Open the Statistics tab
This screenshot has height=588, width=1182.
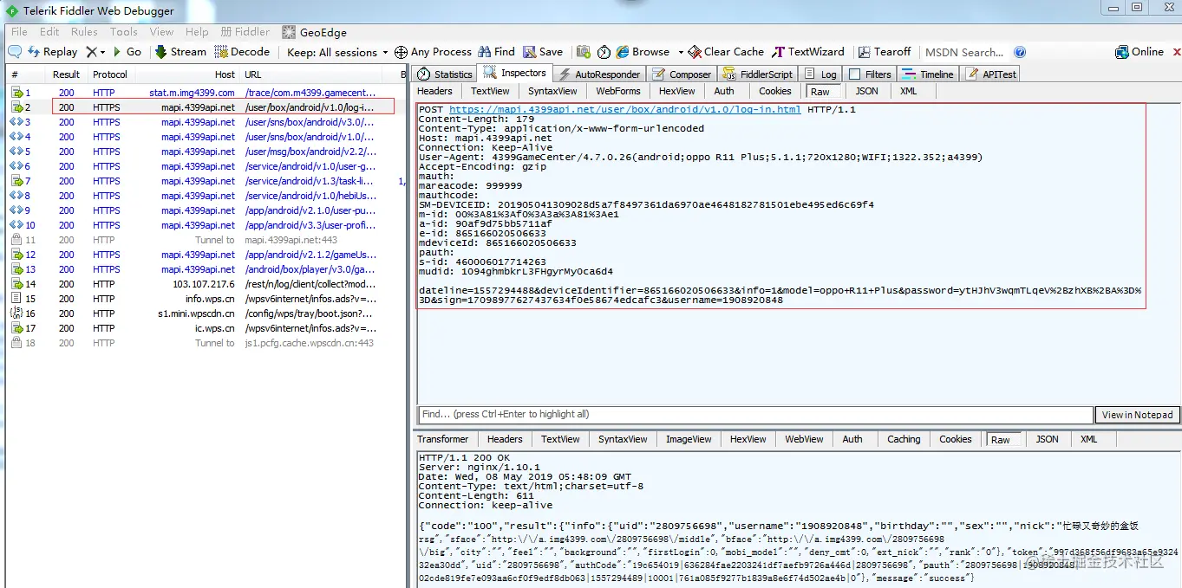click(x=444, y=74)
